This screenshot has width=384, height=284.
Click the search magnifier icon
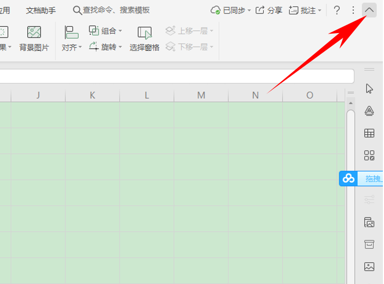click(77, 11)
